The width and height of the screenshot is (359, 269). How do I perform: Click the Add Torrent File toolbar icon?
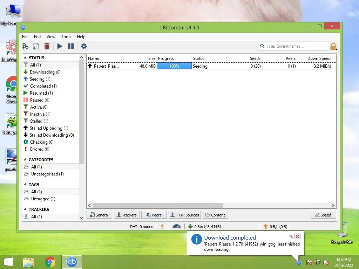[x=36, y=46]
